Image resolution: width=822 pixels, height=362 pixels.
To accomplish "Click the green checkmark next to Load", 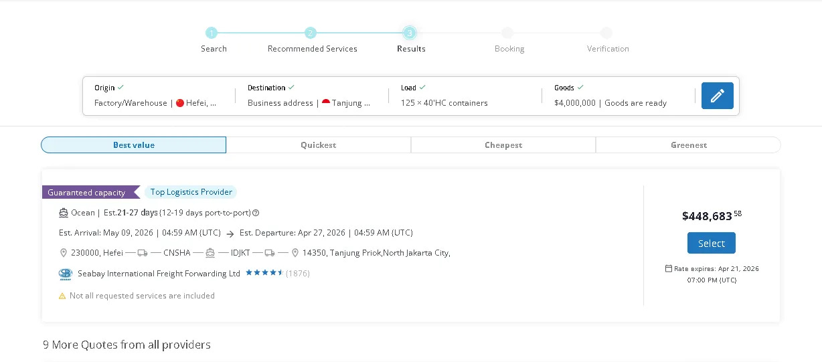I will pyautogui.click(x=422, y=88).
